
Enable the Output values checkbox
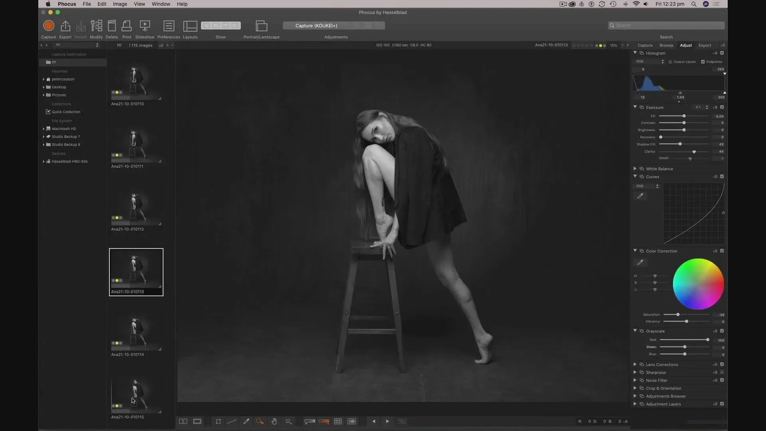pos(670,62)
